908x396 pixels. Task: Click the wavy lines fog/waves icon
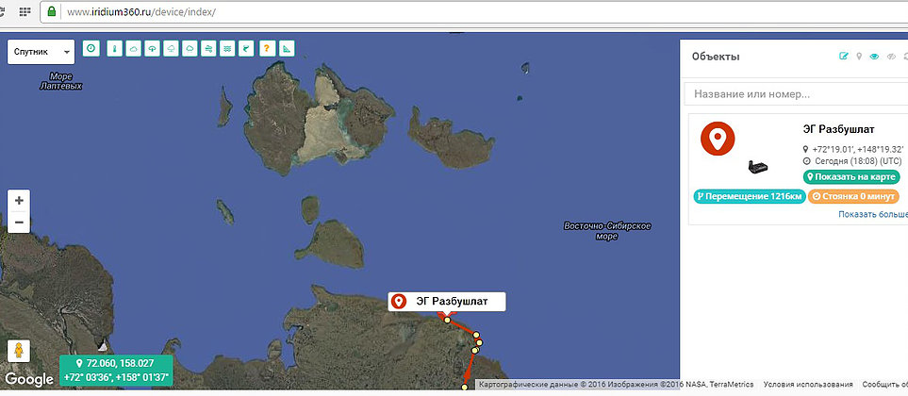pyautogui.click(x=228, y=49)
